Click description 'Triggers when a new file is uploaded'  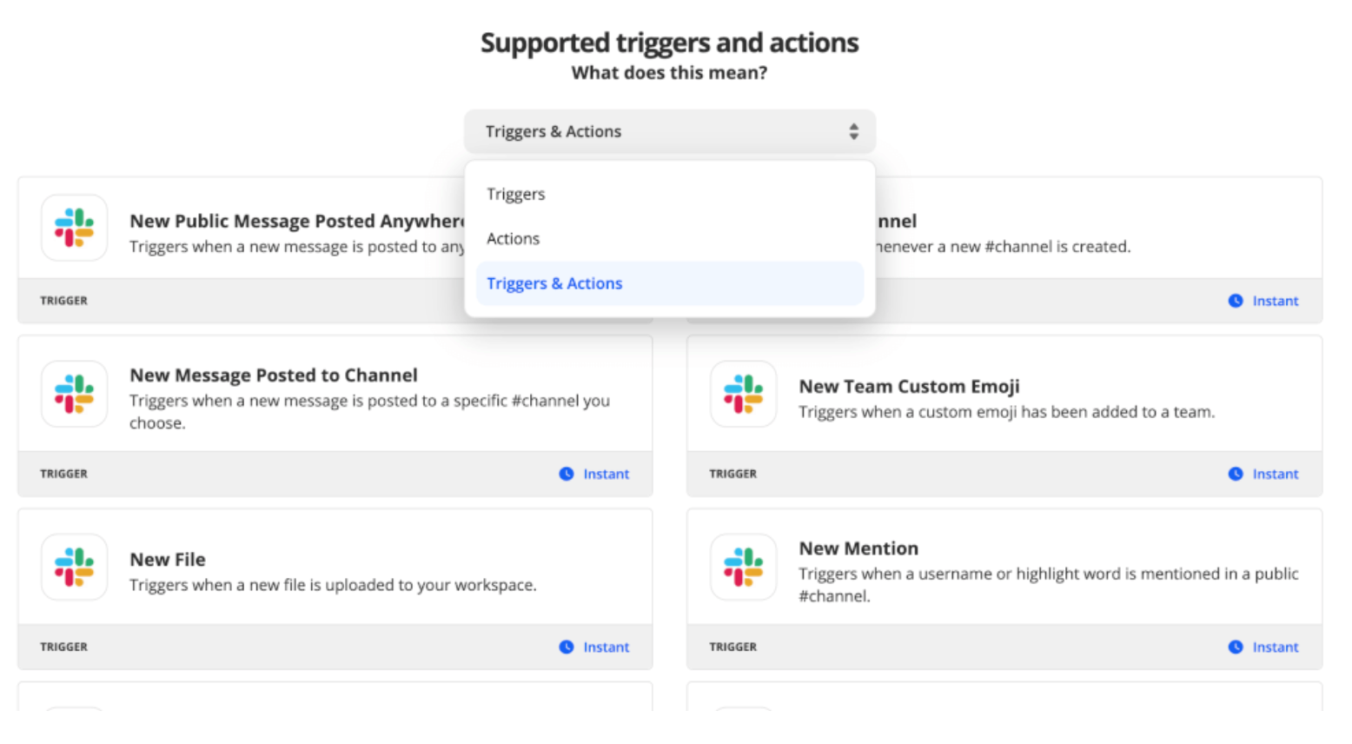point(333,585)
